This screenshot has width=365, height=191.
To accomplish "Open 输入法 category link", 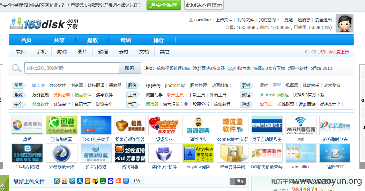I will [x=38, y=86].
